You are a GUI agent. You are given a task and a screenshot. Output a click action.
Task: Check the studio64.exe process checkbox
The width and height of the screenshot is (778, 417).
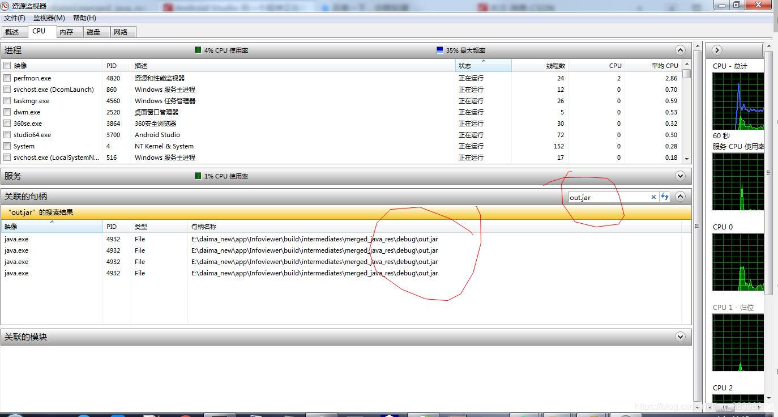point(7,135)
